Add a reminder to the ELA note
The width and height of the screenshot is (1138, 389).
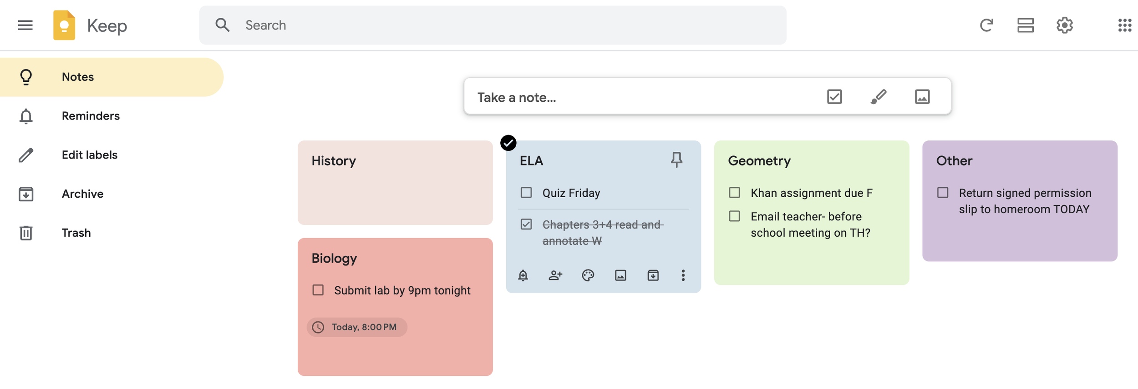click(x=523, y=275)
